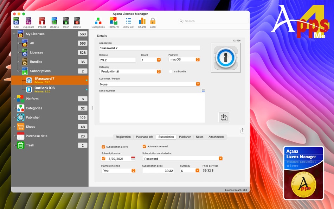
Task: Expand the Platform sidebar group
Action: (14, 99)
